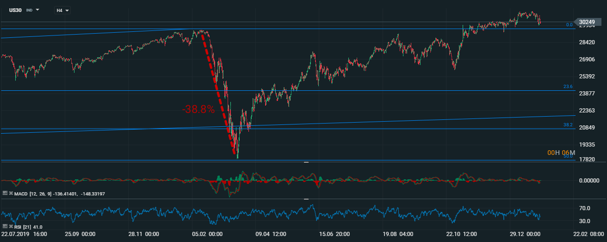Image resolution: width=607 pixels, height=242 pixels.
Task: Click the 0.0 Fibonacci level label
Action: click(569, 25)
